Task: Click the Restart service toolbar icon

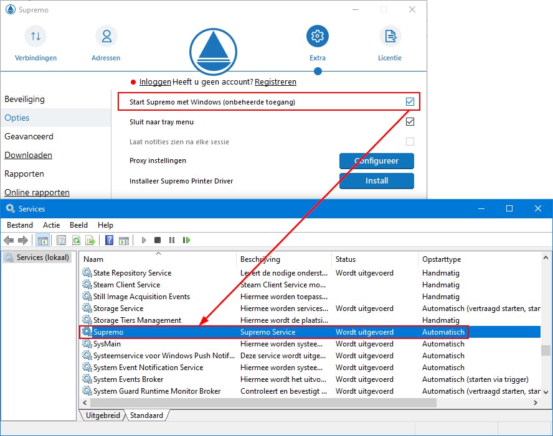Action: tap(186, 240)
